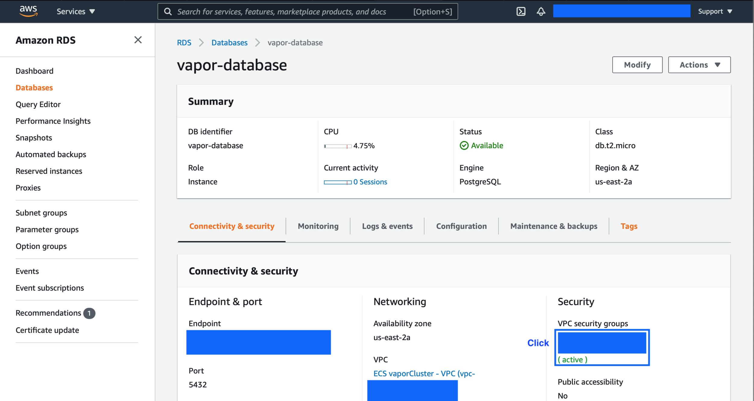The height and width of the screenshot is (401, 754).
Task: Open the notifications bell icon
Action: (x=541, y=11)
